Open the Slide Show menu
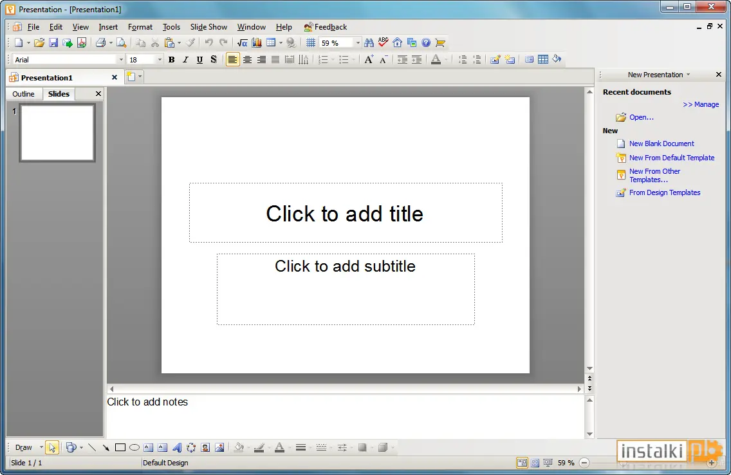Viewport: 731px width, 475px height. point(208,27)
